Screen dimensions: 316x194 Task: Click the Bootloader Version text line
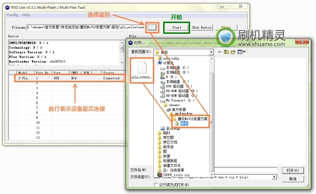pos(37,62)
